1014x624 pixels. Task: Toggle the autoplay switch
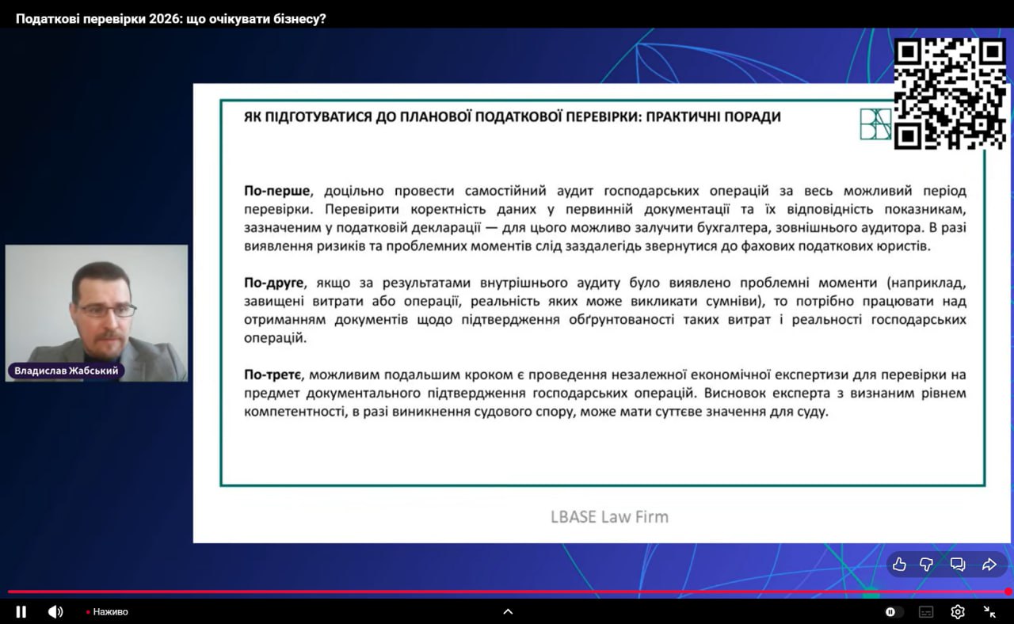click(x=894, y=611)
